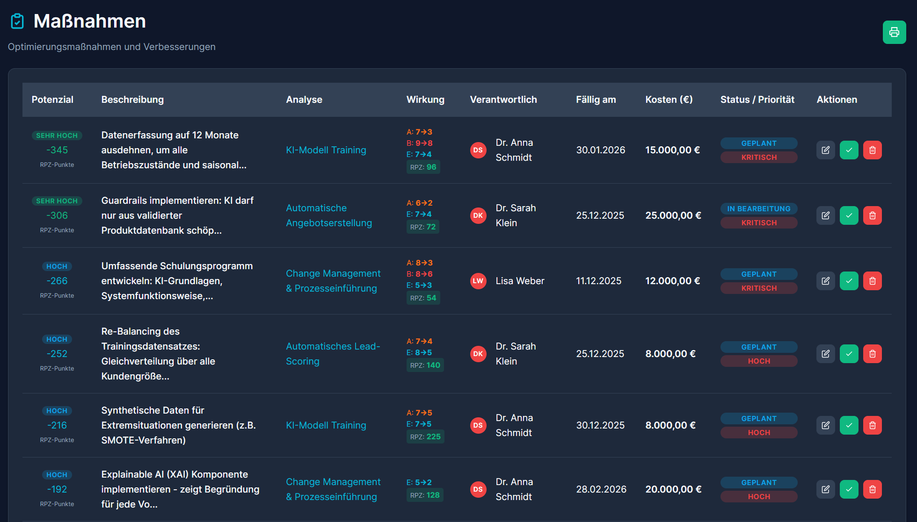Edit the Datenerfassung measure row
The image size is (917, 522).
(x=825, y=150)
